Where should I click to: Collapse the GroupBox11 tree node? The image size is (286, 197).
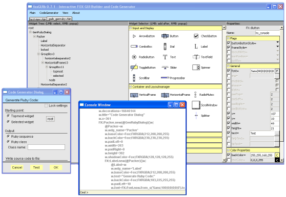[47, 67]
